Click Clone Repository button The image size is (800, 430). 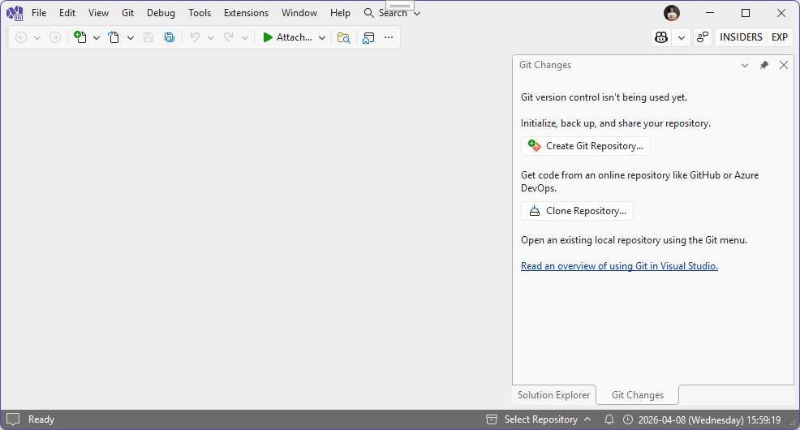(577, 211)
